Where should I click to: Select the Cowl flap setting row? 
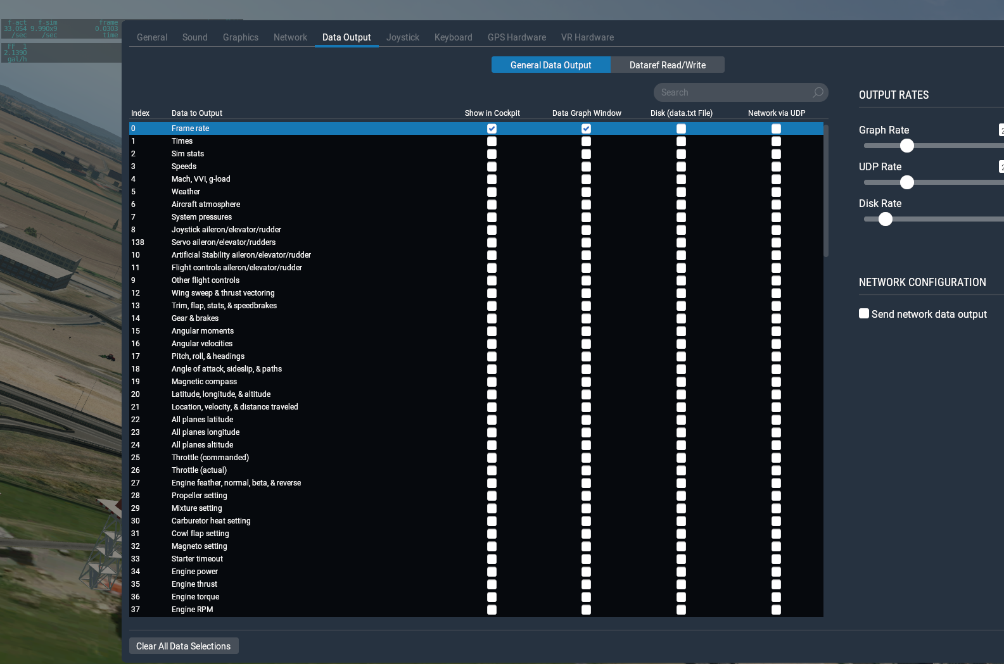tap(476, 534)
